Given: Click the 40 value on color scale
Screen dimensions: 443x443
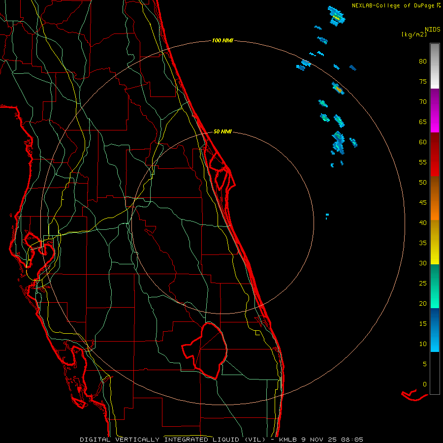Looking at the screenshot, I should pos(423,222).
